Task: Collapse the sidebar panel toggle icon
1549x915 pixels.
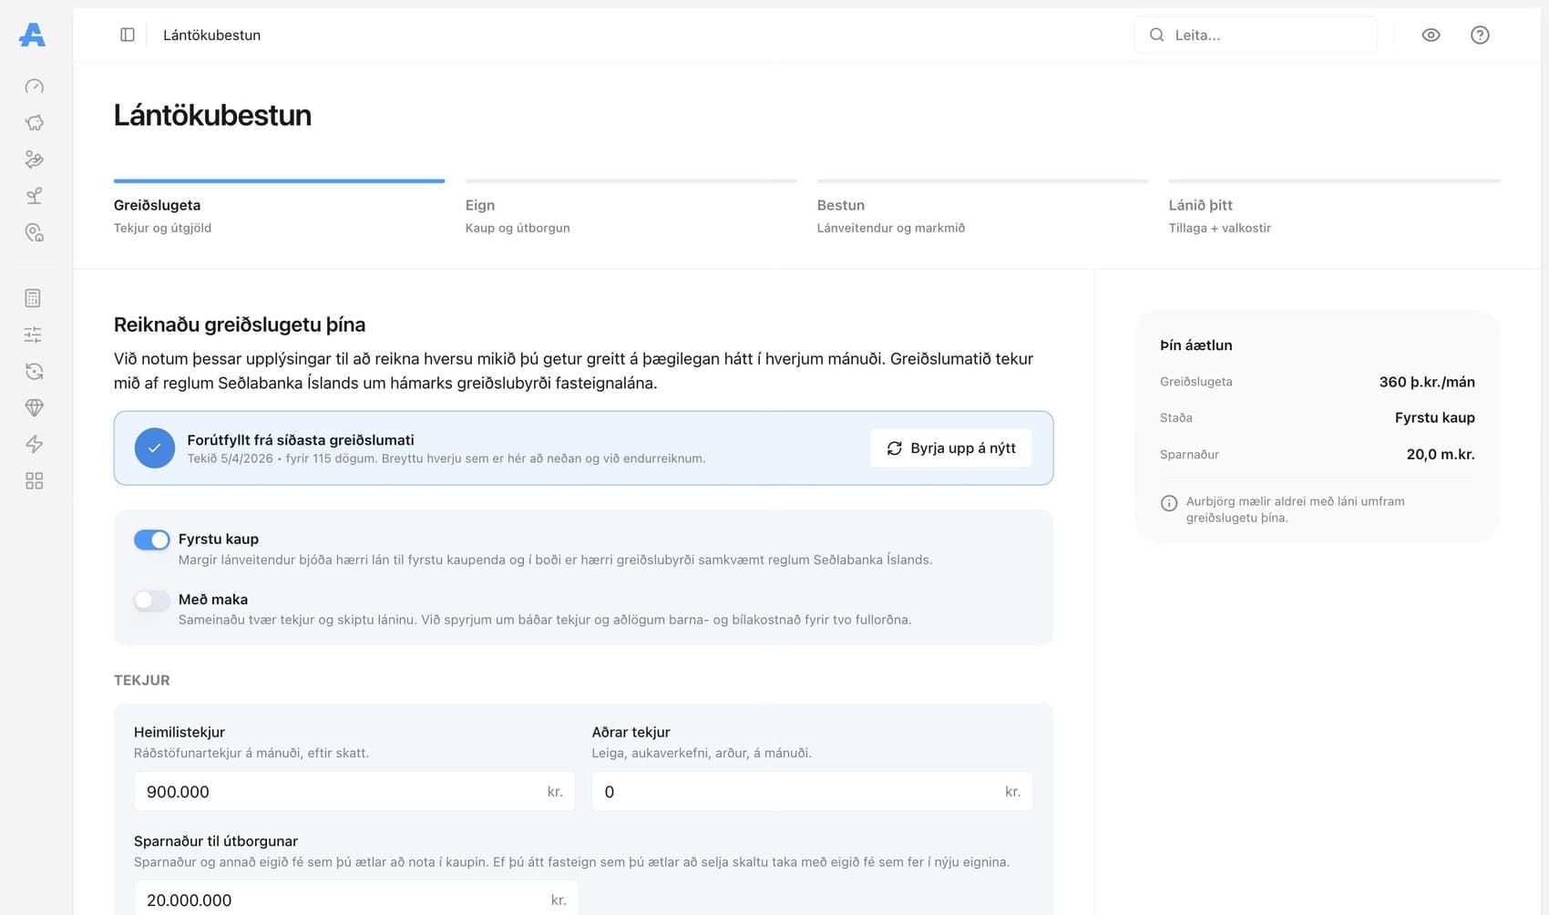Action: pos(128,35)
